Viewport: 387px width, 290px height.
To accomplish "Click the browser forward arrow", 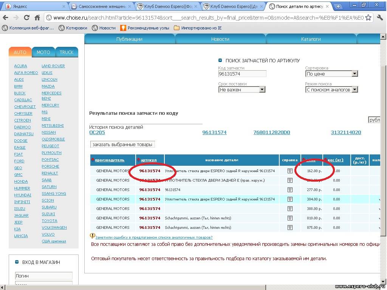I will pyautogui.click(x=16, y=17).
